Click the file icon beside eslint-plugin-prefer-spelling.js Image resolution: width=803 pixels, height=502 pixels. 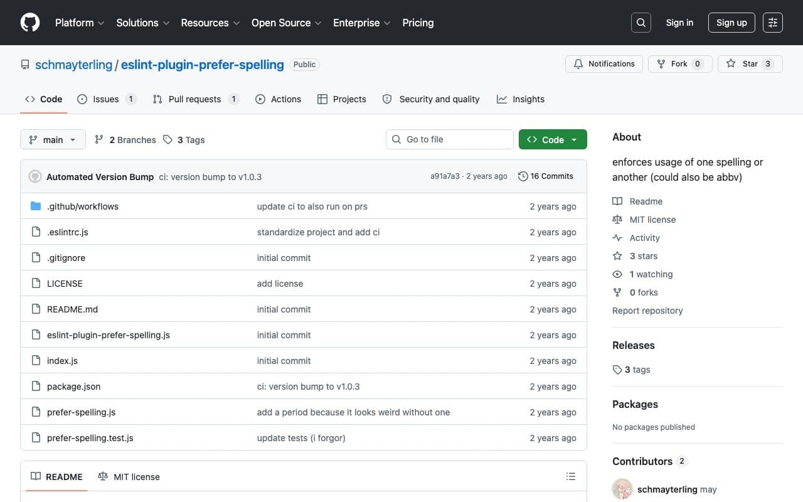36,335
